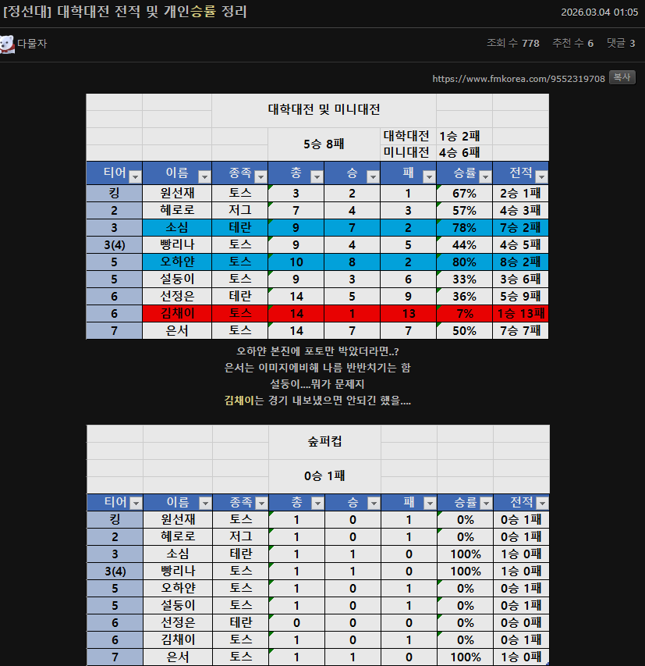Click the post timestamp 2026.03.04 01:05
Image resolution: width=645 pixels, height=666 pixels.
coord(600,12)
